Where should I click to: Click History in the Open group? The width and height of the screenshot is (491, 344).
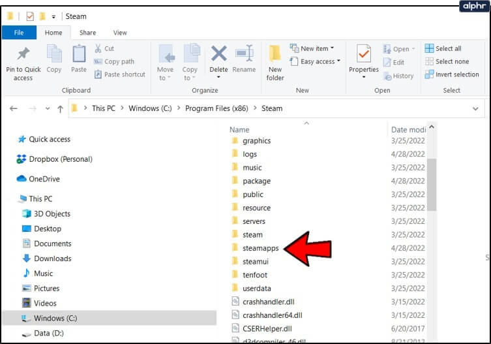[398, 76]
